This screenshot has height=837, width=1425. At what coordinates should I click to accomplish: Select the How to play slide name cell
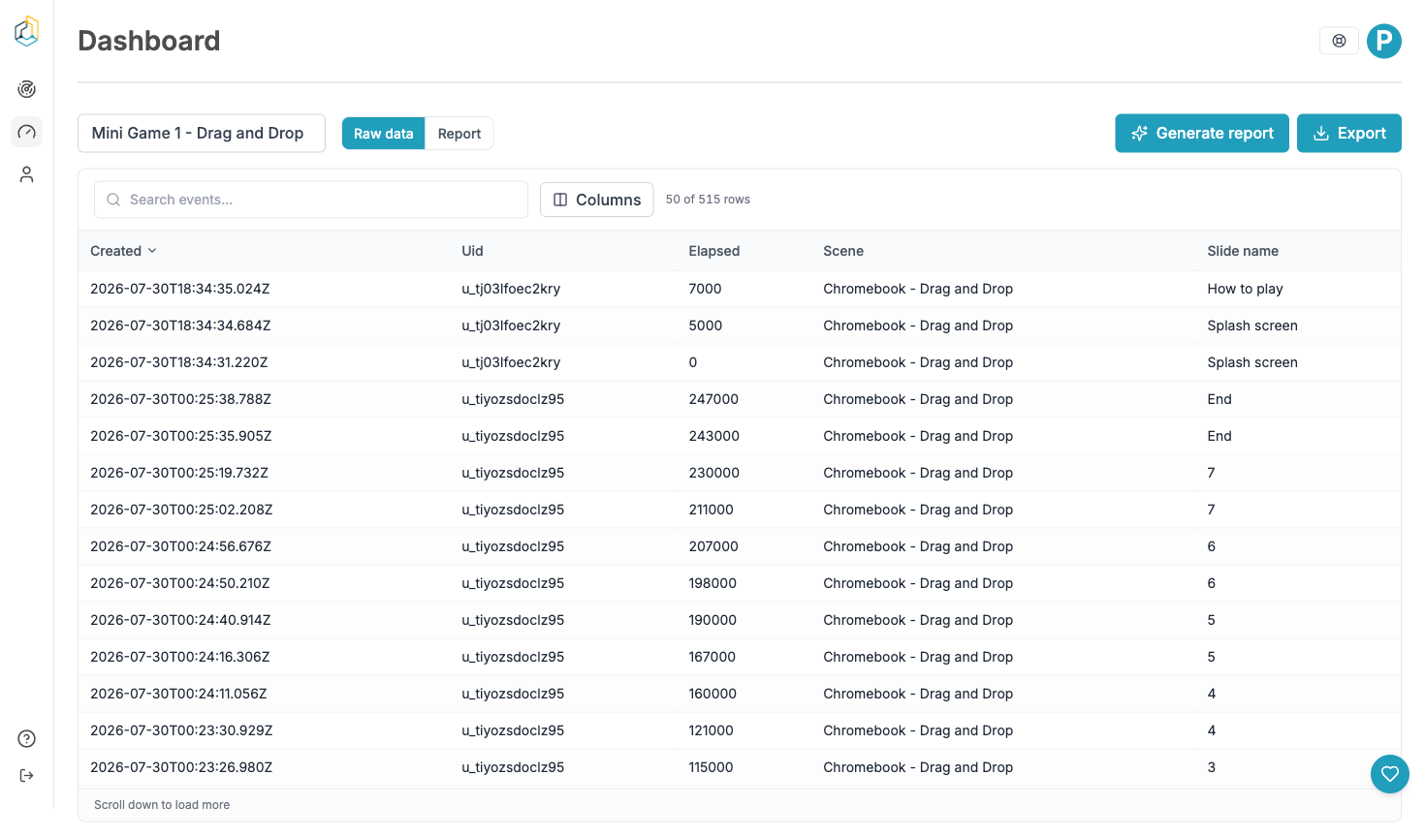(1245, 289)
